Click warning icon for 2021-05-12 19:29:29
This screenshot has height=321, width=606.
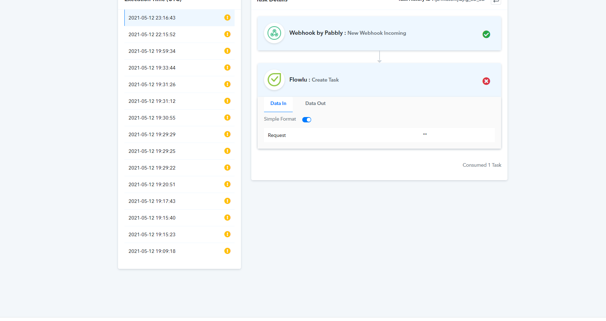[228, 134]
